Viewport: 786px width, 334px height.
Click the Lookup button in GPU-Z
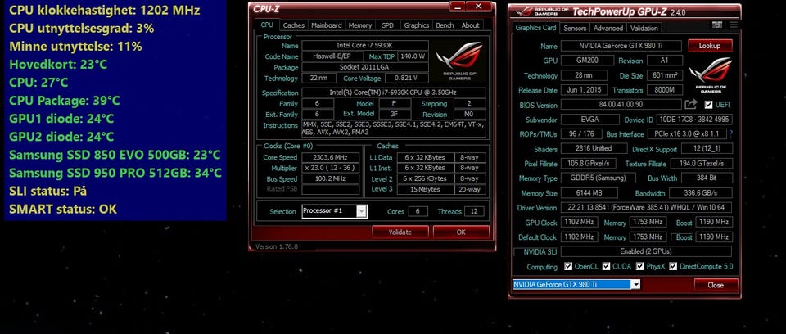[x=709, y=46]
